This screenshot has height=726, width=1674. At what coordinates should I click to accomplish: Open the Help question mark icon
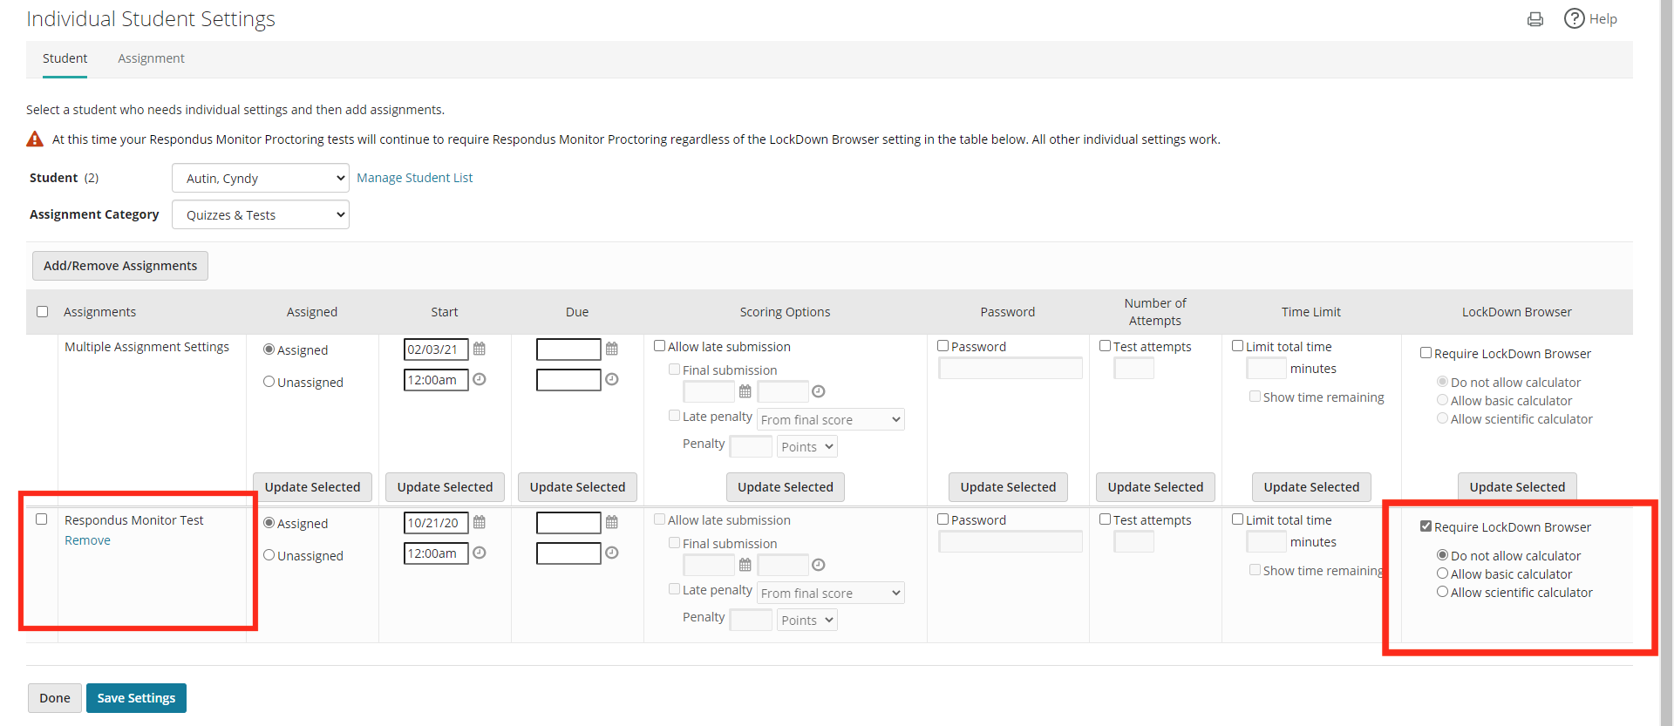point(1574,18)
